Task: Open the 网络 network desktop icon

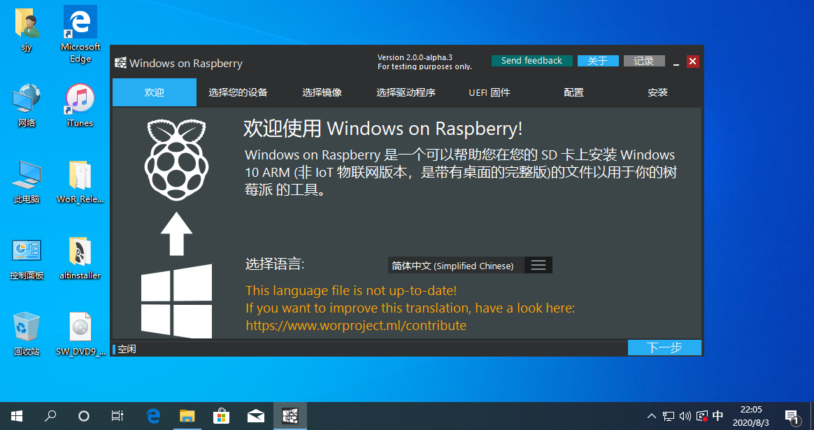Action: click(x=27, y=106)
